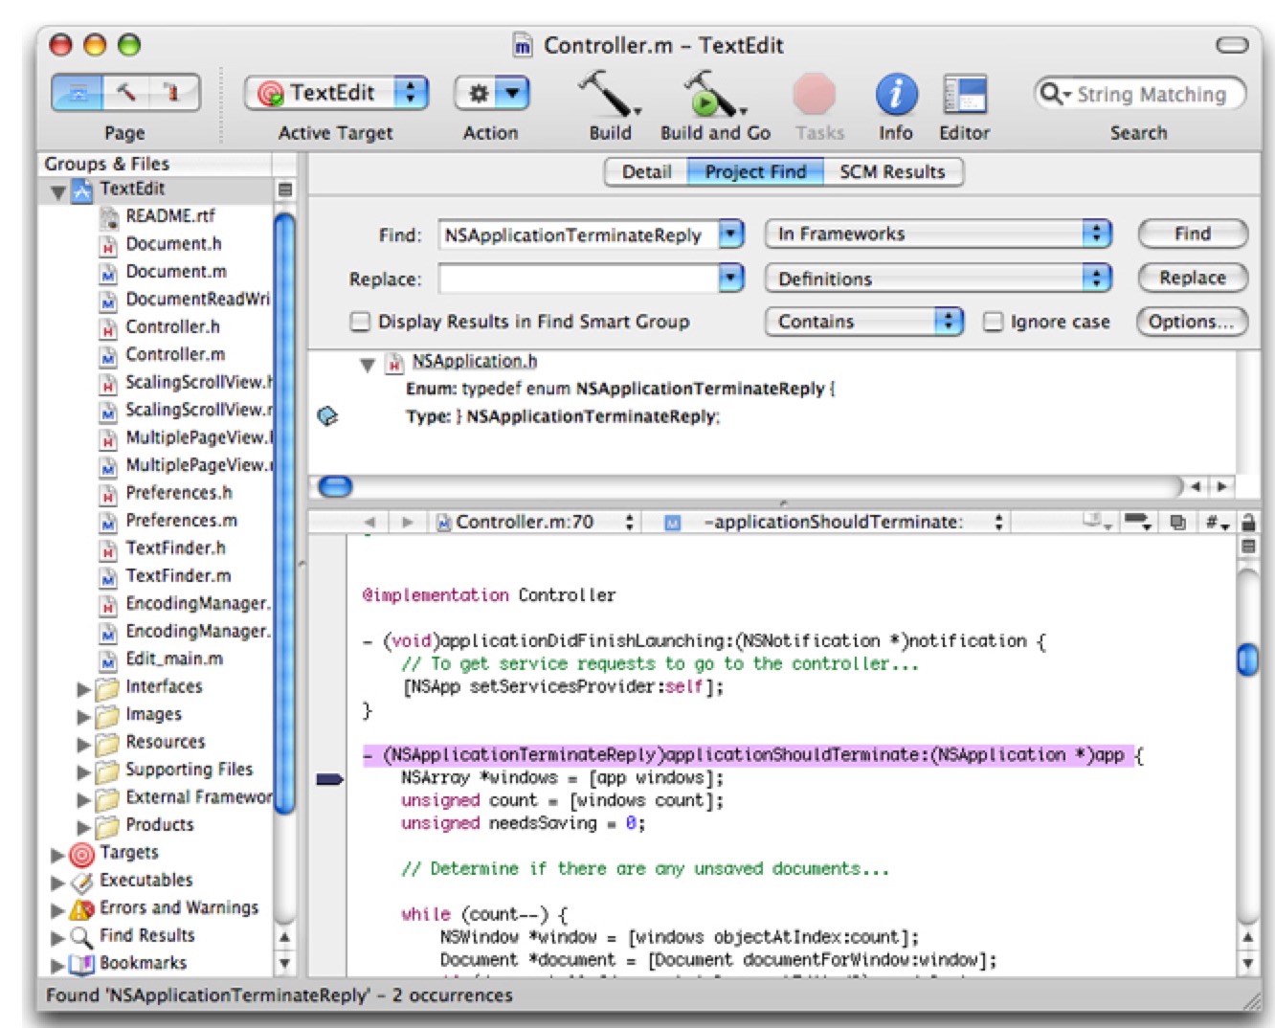The height and width of the screenshot is (1028, 1275).
Task: Click the blue breakpoint arrow in gutter
Action: pyautogui.click(x=329, y=779)
